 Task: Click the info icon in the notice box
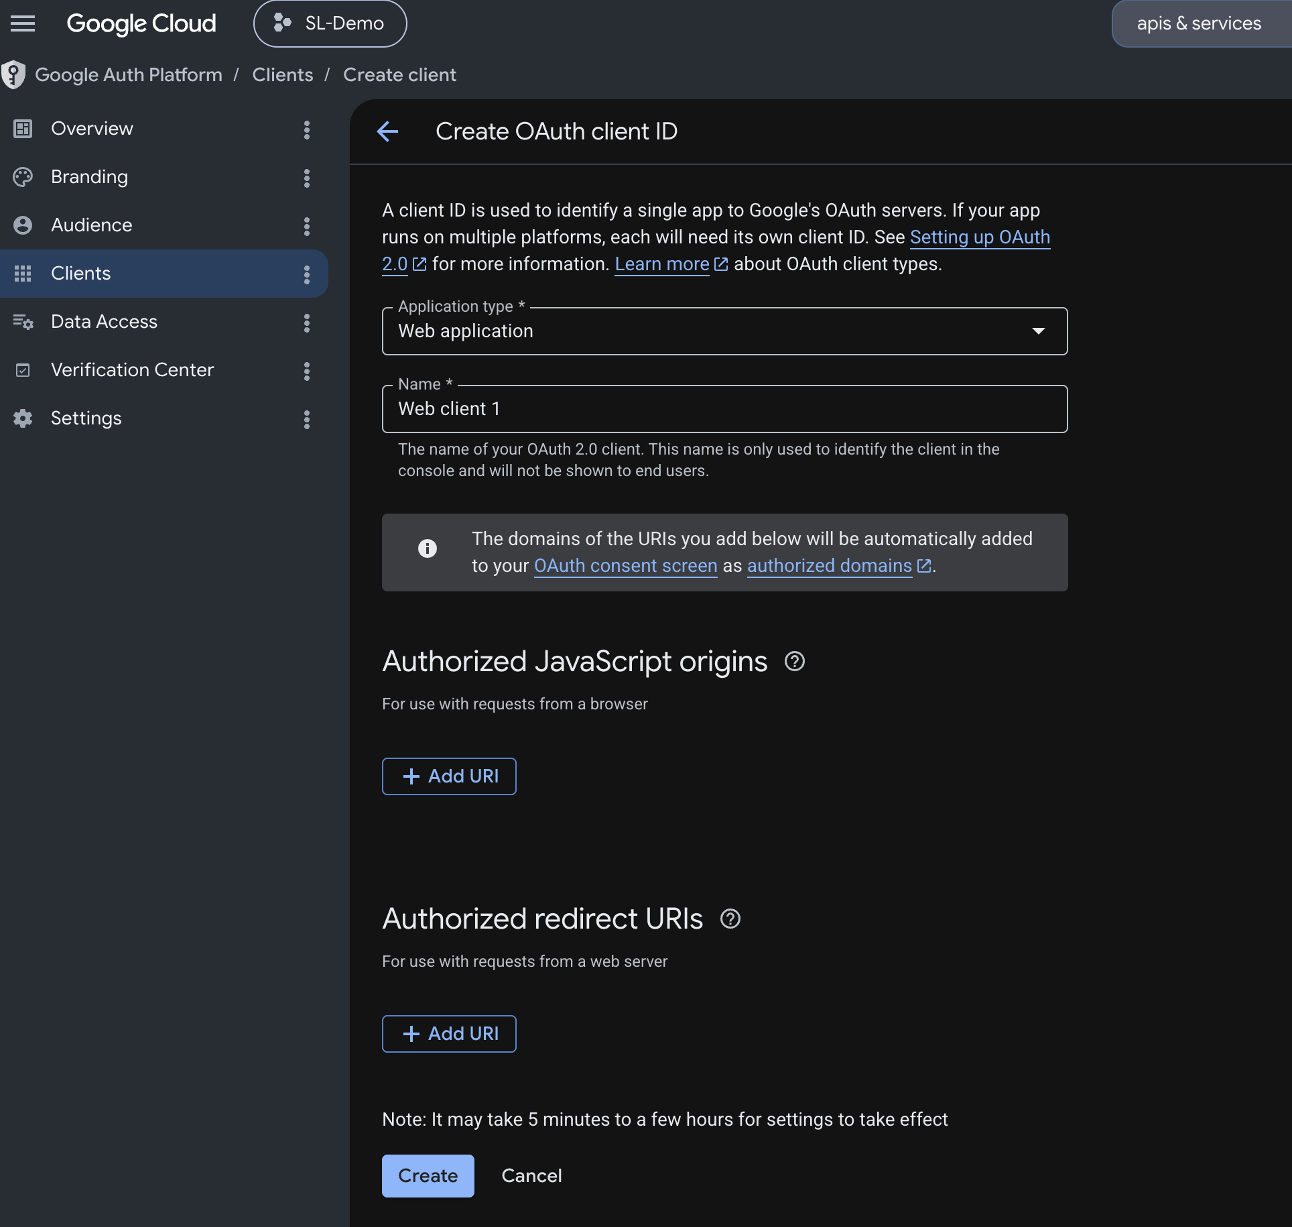(x=428, y=548)
